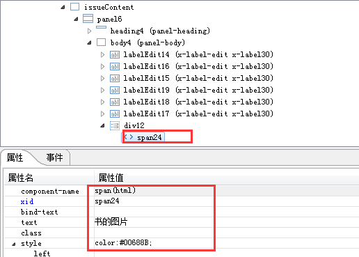This screenshot has width=359, height=257.
Task: Click the left property label
Action: coord(42,254)
